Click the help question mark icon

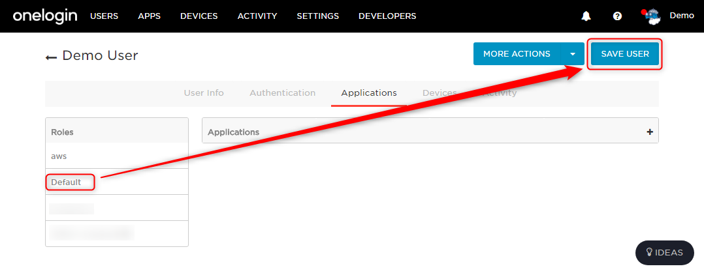pos(617,16)
